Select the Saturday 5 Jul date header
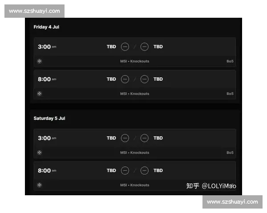Image resolution: width=267 pixels, height=213 pixels. tap(49, 118)
